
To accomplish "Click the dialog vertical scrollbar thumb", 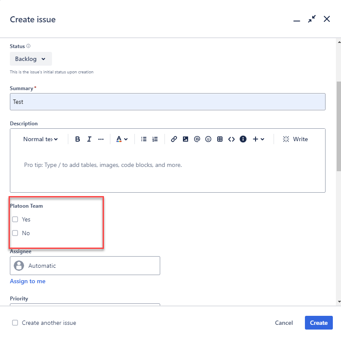I will [x=339, y=126].
